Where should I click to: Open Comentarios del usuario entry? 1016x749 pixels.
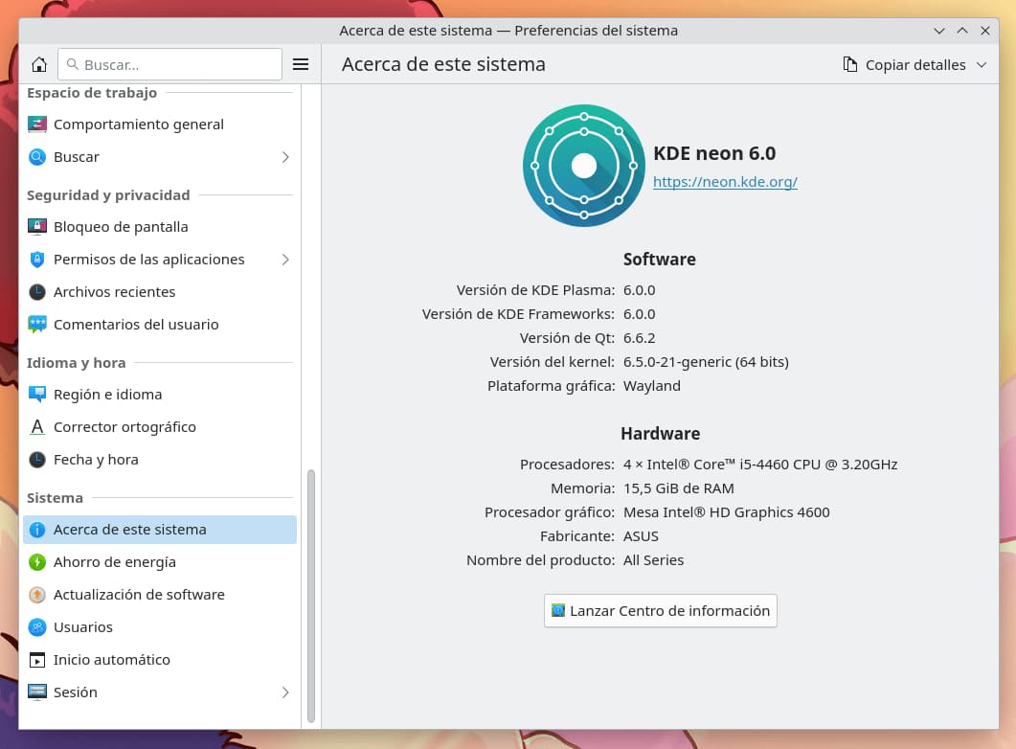159,324
